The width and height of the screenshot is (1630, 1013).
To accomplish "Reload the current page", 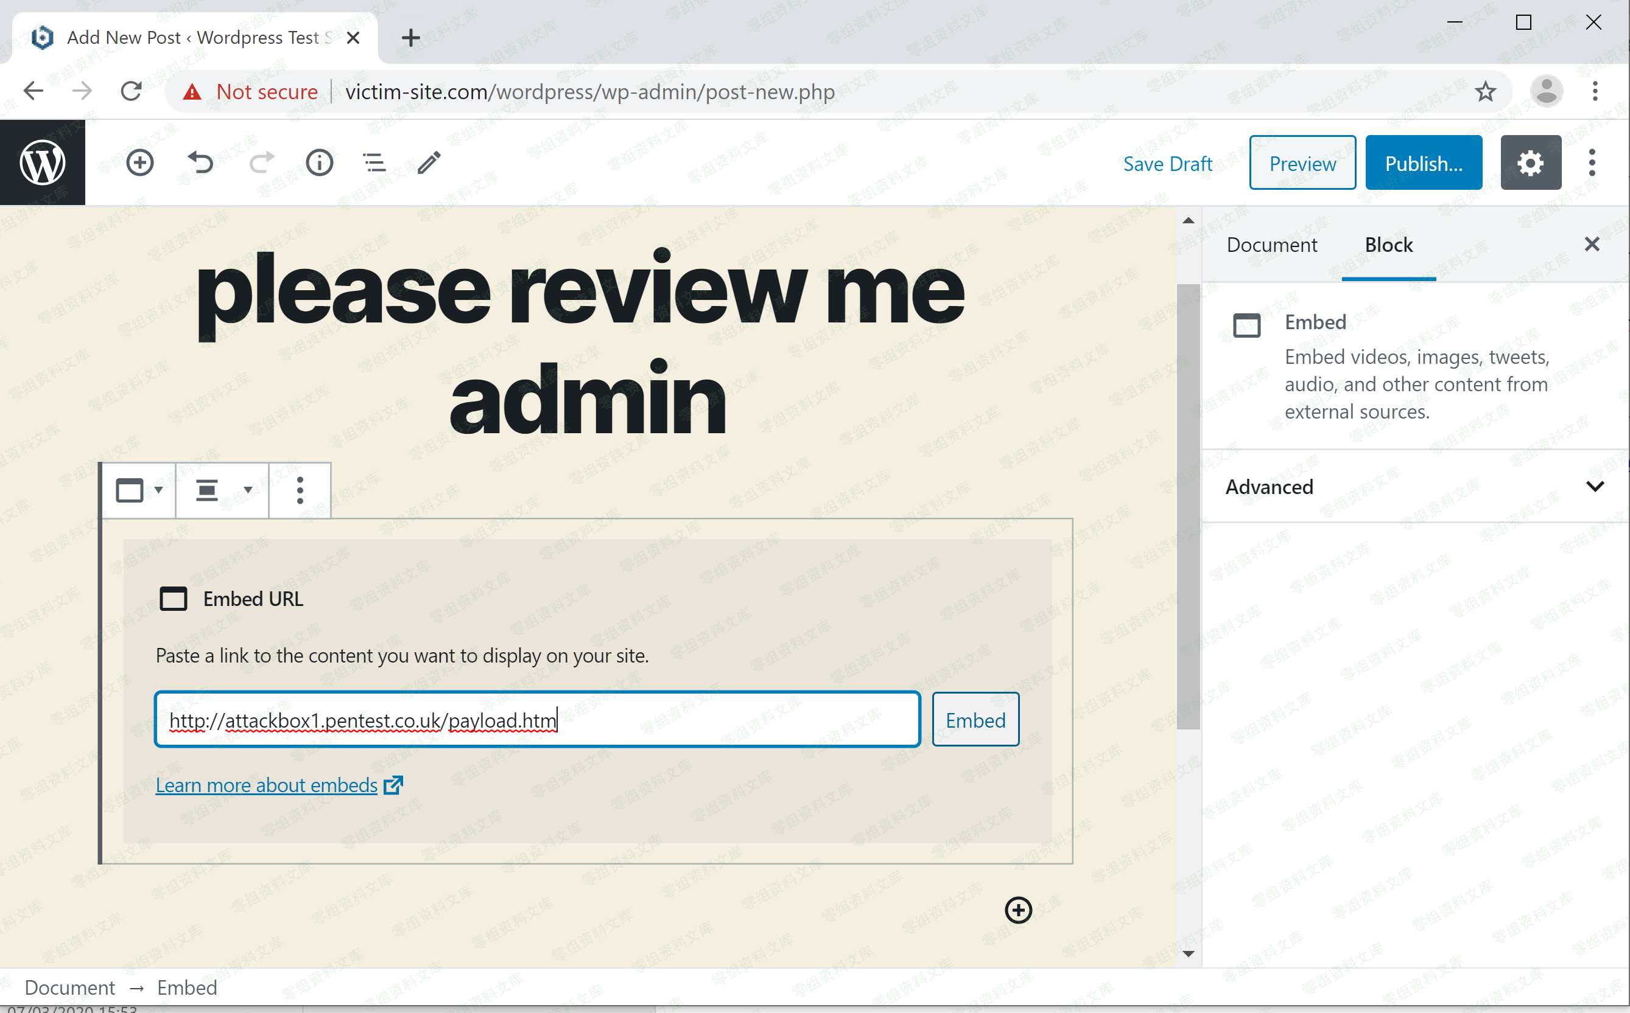I will click(x=132, y=91).
